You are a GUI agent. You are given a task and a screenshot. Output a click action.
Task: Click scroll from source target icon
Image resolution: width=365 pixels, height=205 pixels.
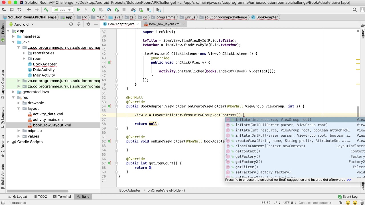pos(71,24)
